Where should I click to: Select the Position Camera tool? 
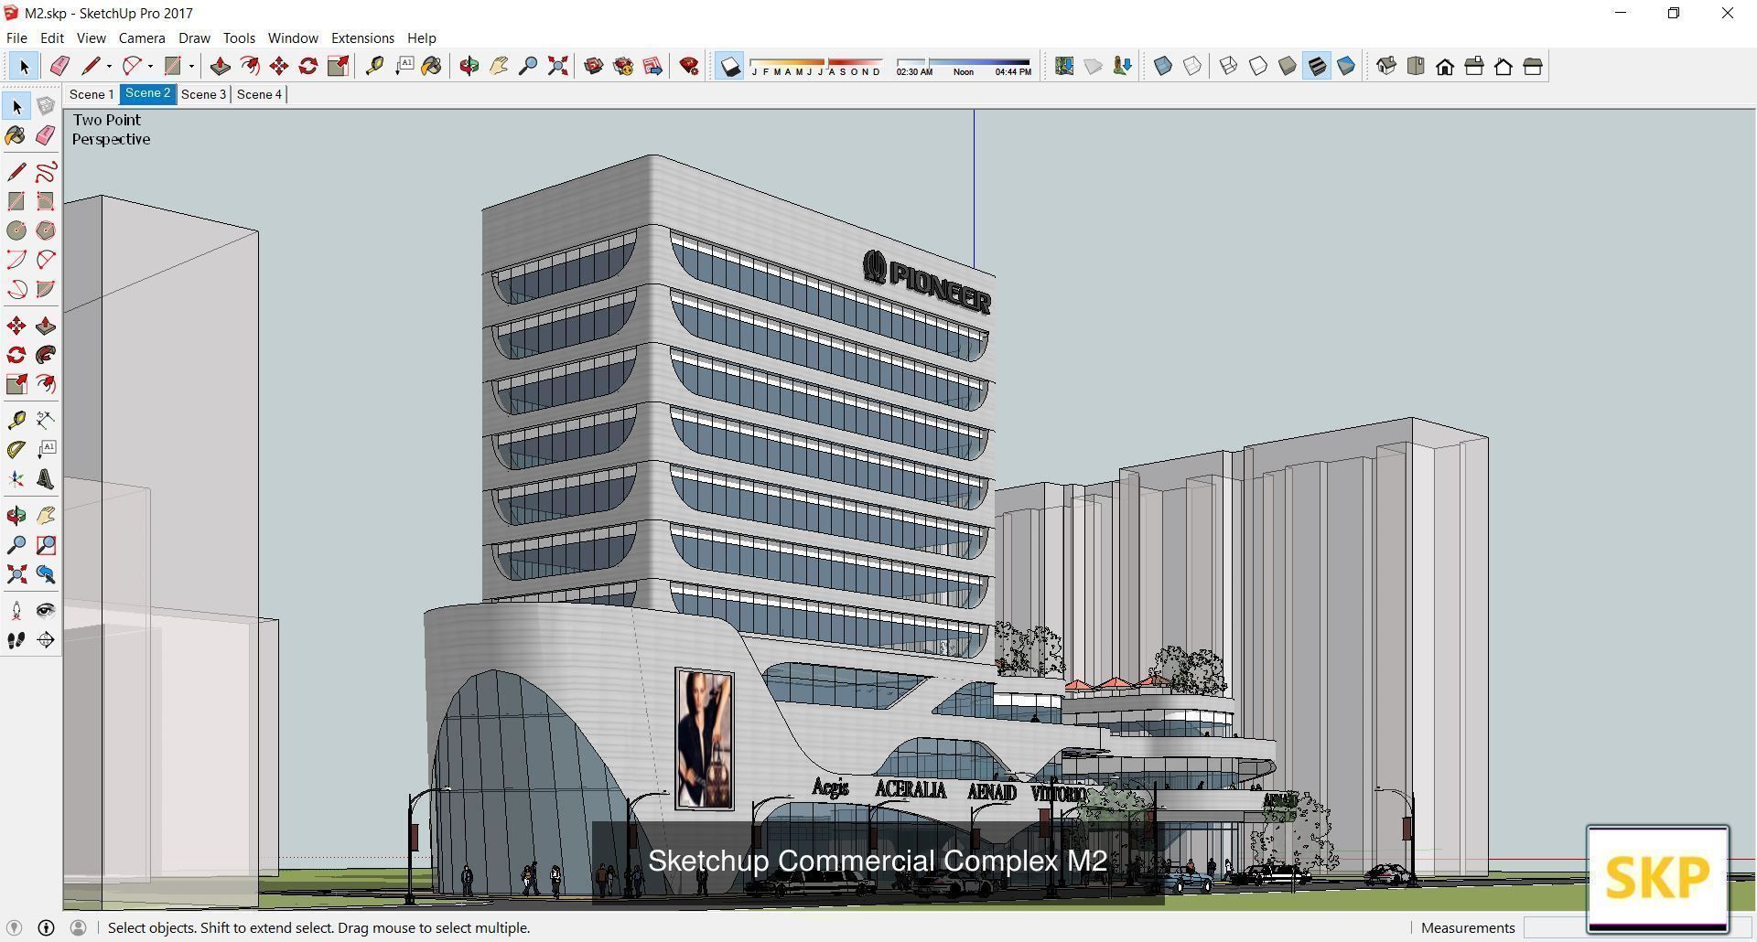pos(16,610)
